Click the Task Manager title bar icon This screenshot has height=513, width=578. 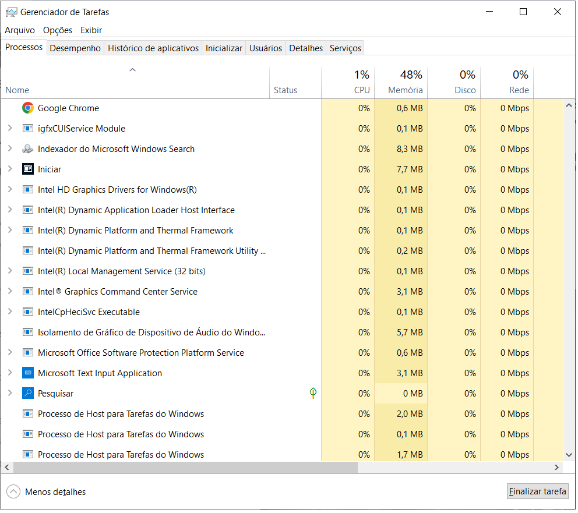pyautogui.click(x=12, y=12)
